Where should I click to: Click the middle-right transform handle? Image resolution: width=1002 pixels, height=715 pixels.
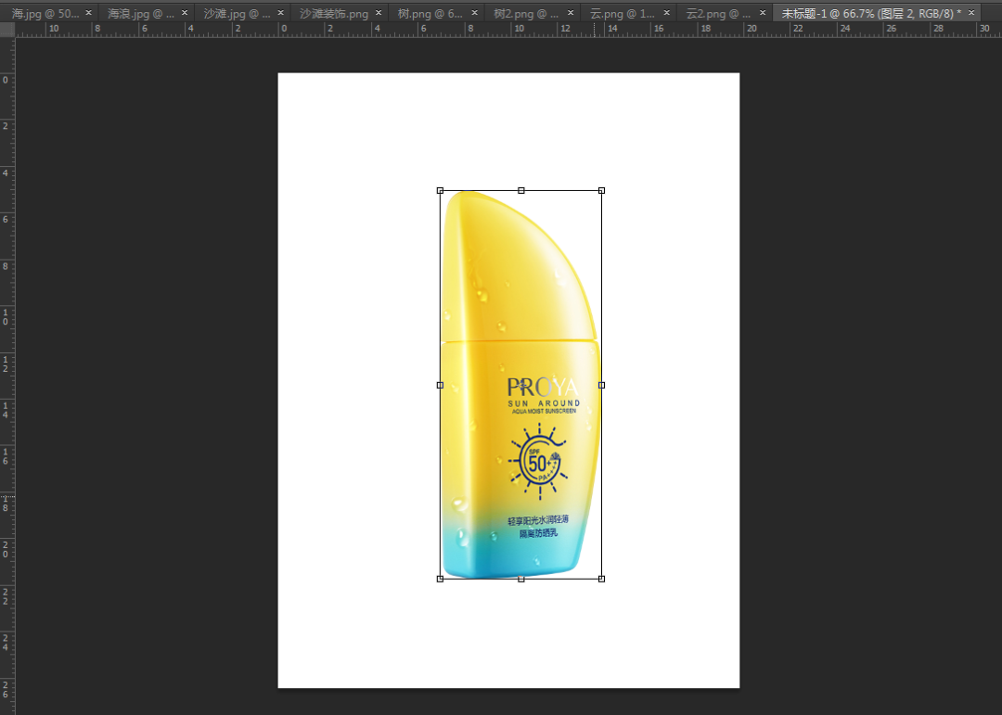coord(601,385)
